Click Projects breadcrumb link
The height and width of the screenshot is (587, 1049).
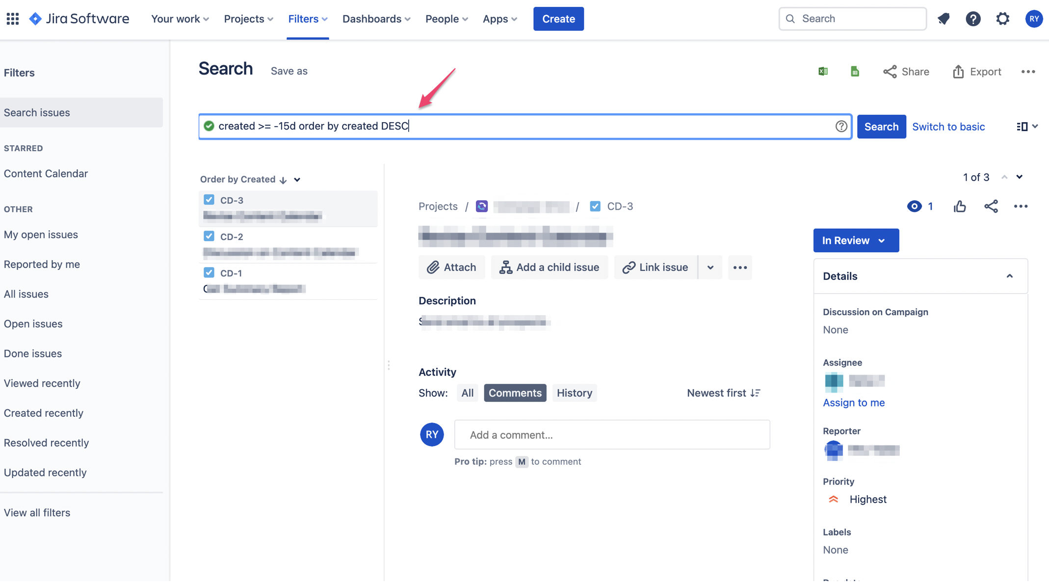coord(438,206)
